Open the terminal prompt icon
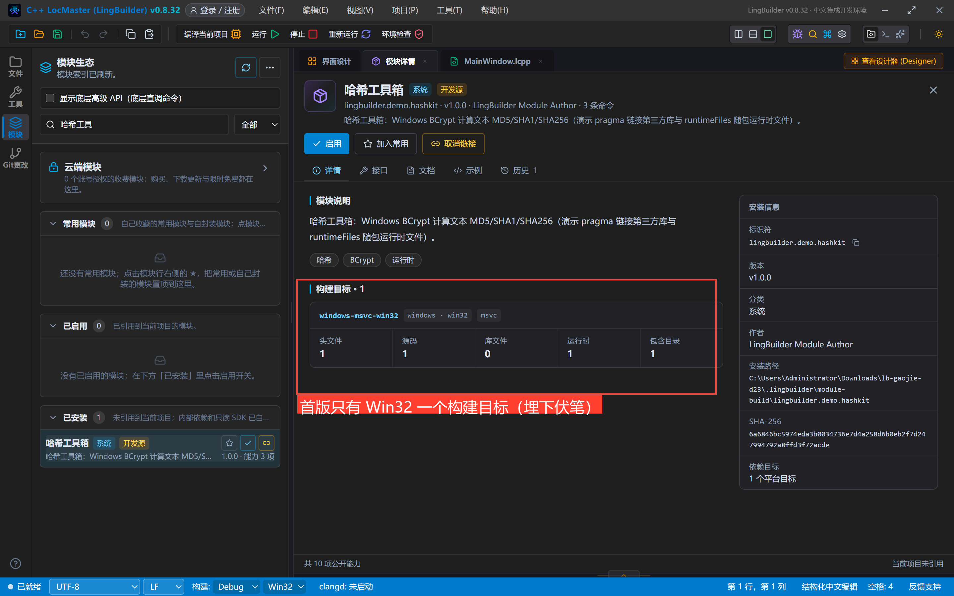The image size is (954, 596). click(886, 34)
